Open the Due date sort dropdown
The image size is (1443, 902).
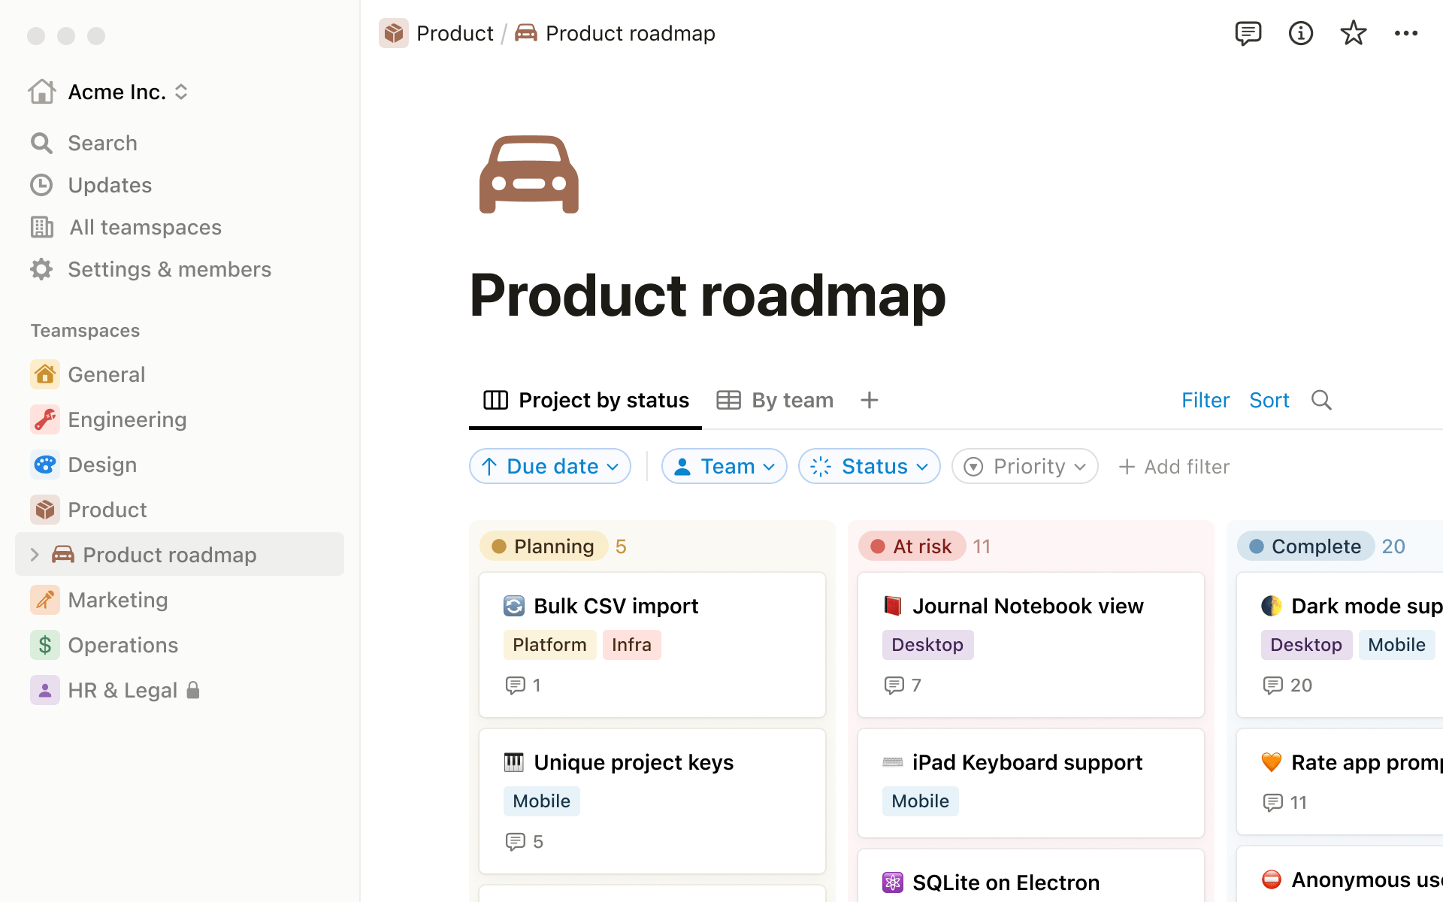coord(550,466)
